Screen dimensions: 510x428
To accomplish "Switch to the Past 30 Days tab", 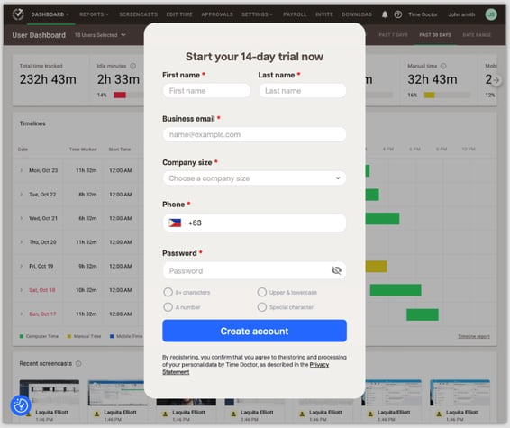I will coord(435,35).
